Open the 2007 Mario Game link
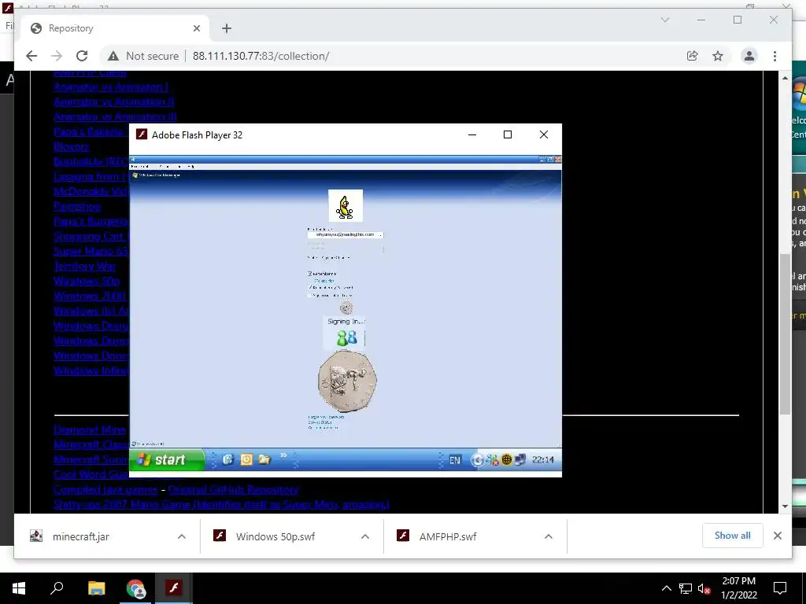The image size is (806, 604). (221, 504)
